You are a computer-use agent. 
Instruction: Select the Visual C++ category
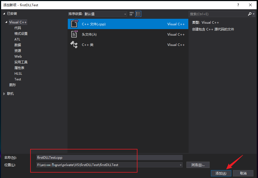pos(18,22)
